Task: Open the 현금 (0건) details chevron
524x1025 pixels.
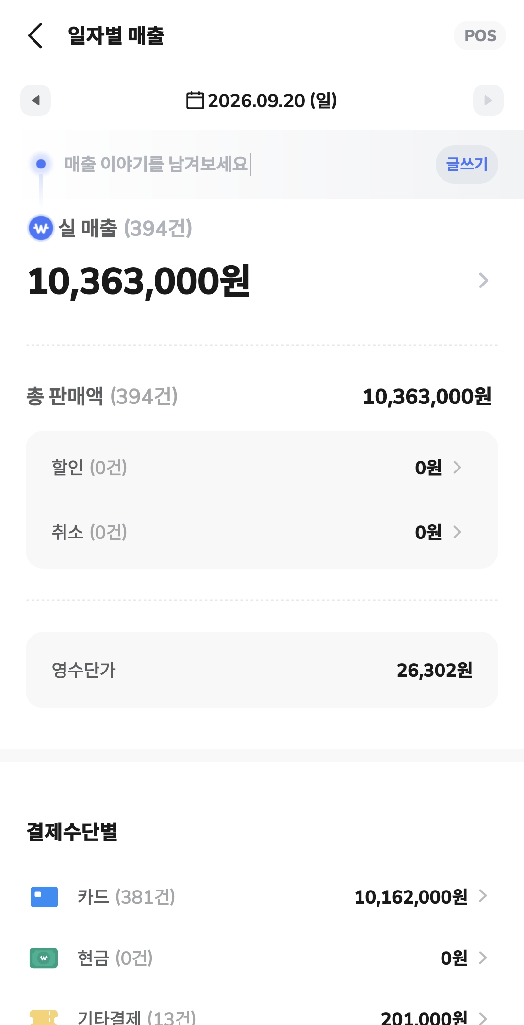Action: coord(483,958)
